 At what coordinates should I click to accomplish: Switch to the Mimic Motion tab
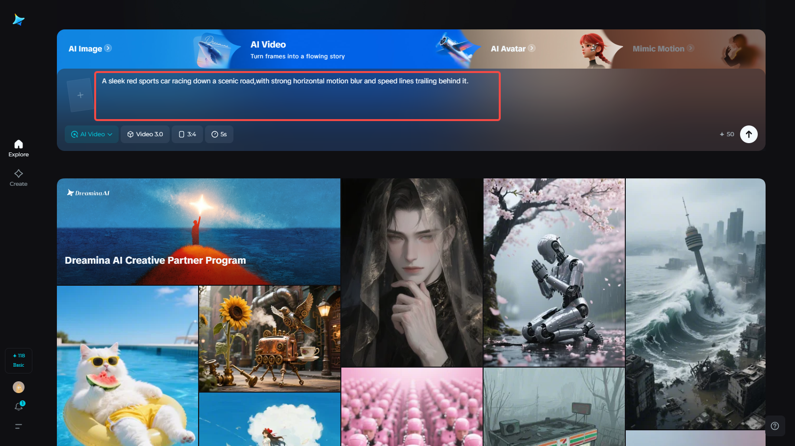point(658,49)
